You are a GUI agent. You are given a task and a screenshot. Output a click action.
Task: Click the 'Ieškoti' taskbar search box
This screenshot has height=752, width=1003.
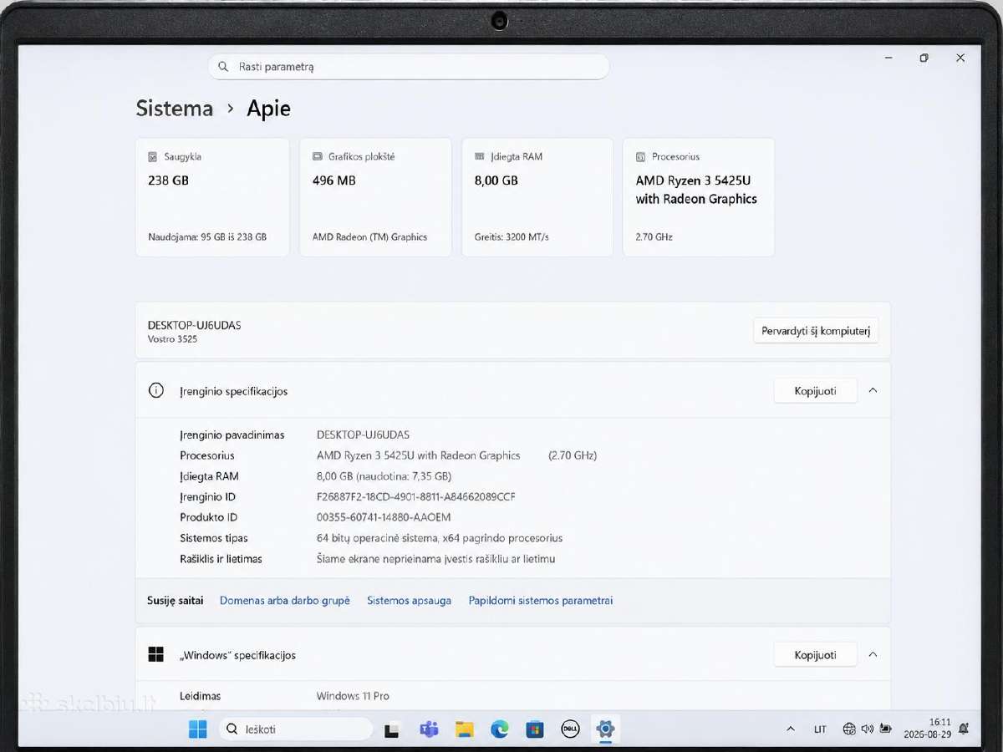pyautogui.click(x=296, y=729)
